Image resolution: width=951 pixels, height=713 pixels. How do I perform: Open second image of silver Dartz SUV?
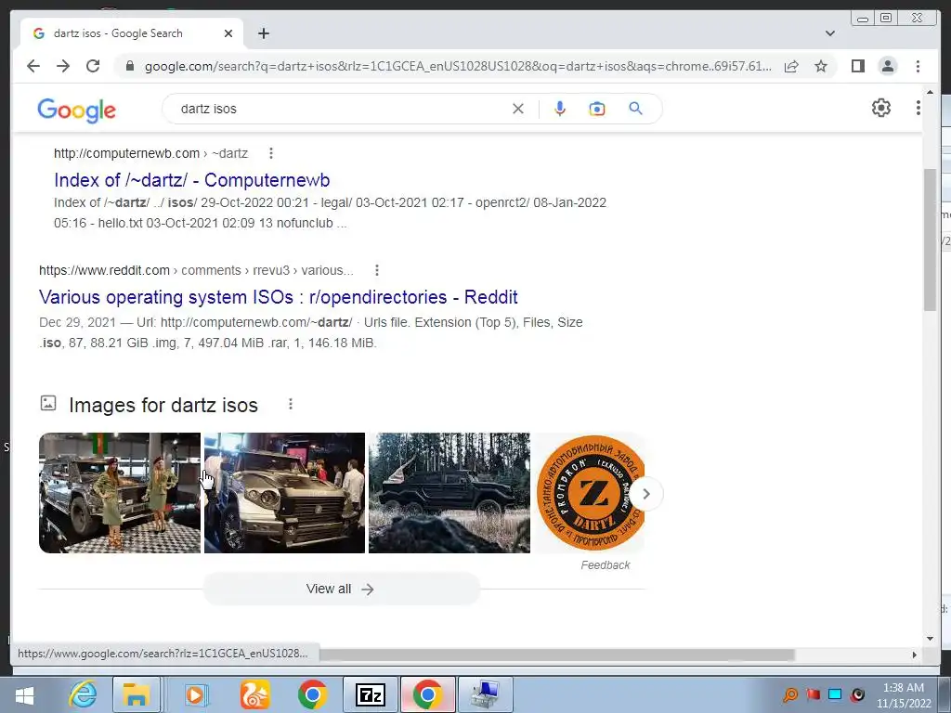[284, 492]
